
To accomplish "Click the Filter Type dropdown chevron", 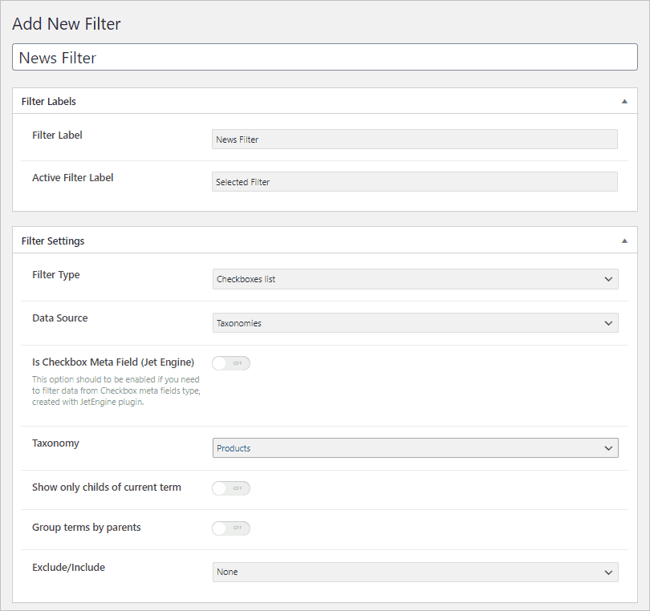I will pos(608,279).
